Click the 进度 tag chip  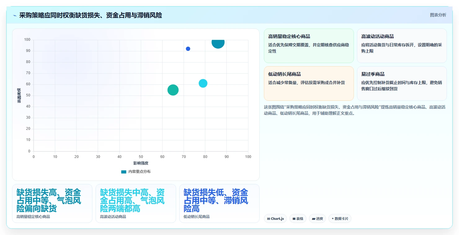tap(317, 219)
